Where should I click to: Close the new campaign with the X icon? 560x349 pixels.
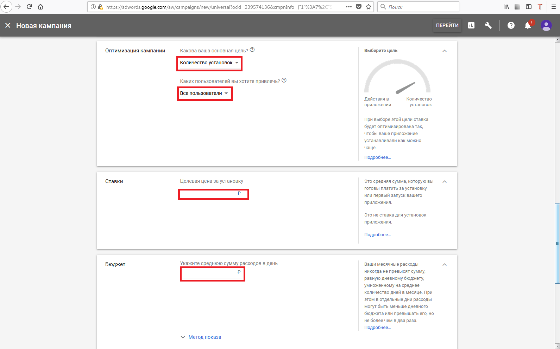click(8, 25)
